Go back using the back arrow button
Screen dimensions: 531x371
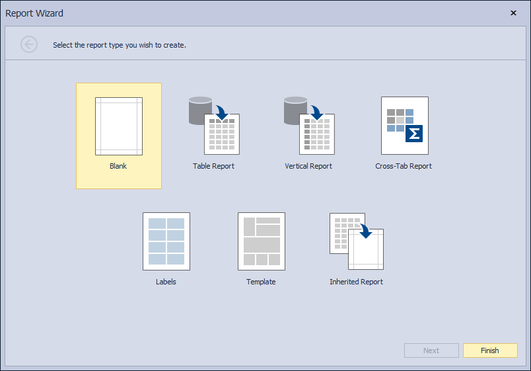29,44
